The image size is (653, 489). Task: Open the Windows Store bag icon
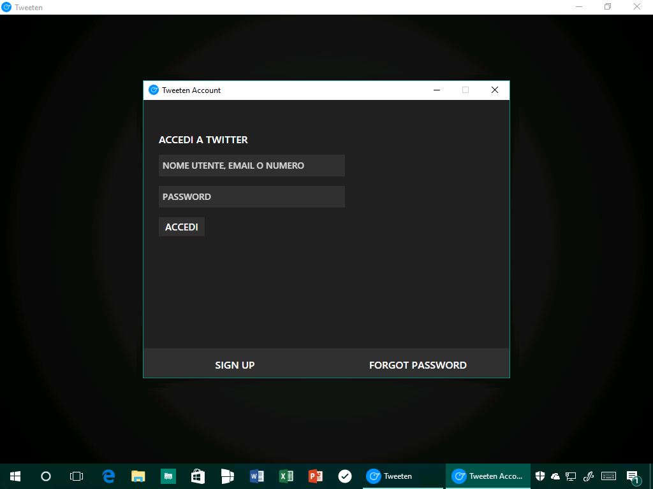coord(198,476)
